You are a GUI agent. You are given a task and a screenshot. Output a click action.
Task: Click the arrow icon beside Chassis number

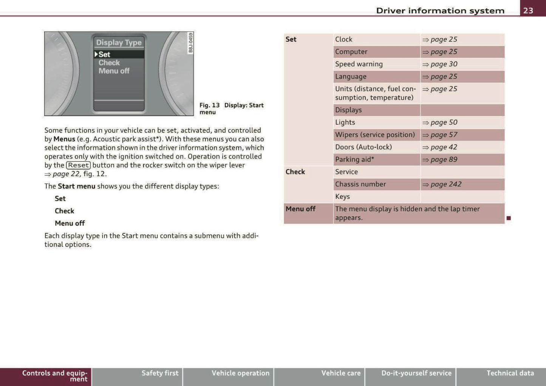pos(426,184)
